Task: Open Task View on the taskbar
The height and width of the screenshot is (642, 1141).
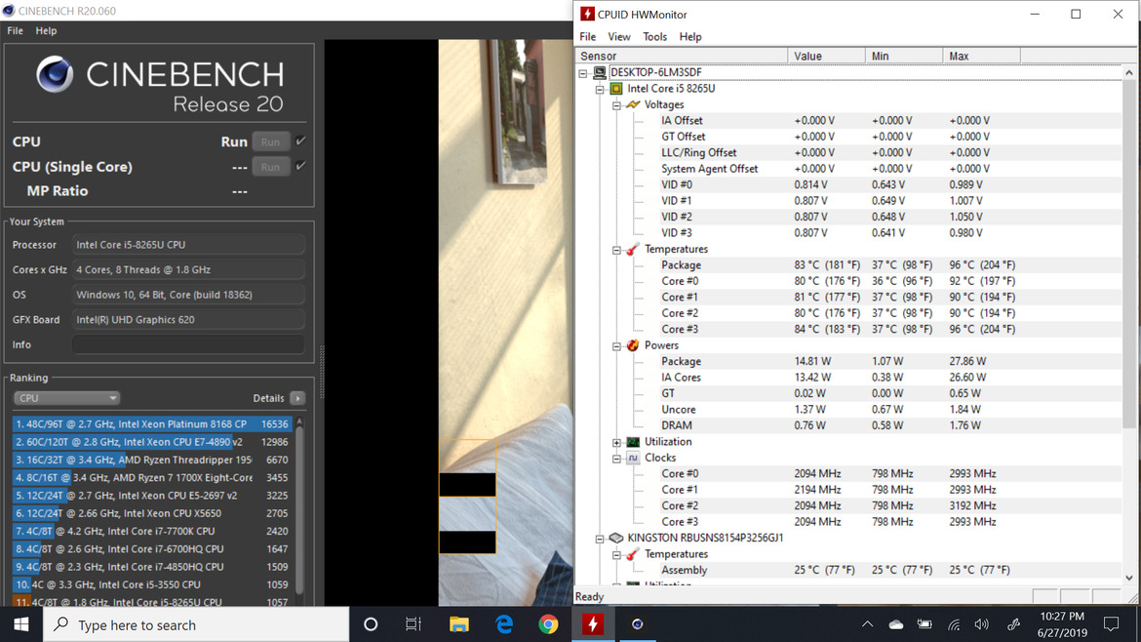Action: tap(413, 624)
